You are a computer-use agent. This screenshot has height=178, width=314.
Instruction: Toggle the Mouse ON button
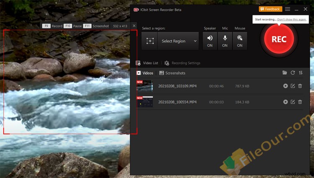click(x=240, y=41)
